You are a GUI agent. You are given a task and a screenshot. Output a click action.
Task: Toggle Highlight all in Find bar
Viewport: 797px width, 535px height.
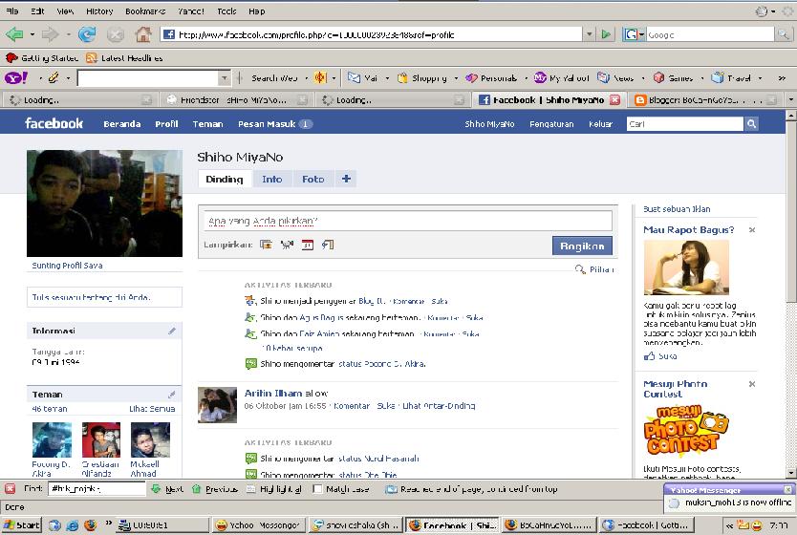pyautogui.click(x=274, y=489)
